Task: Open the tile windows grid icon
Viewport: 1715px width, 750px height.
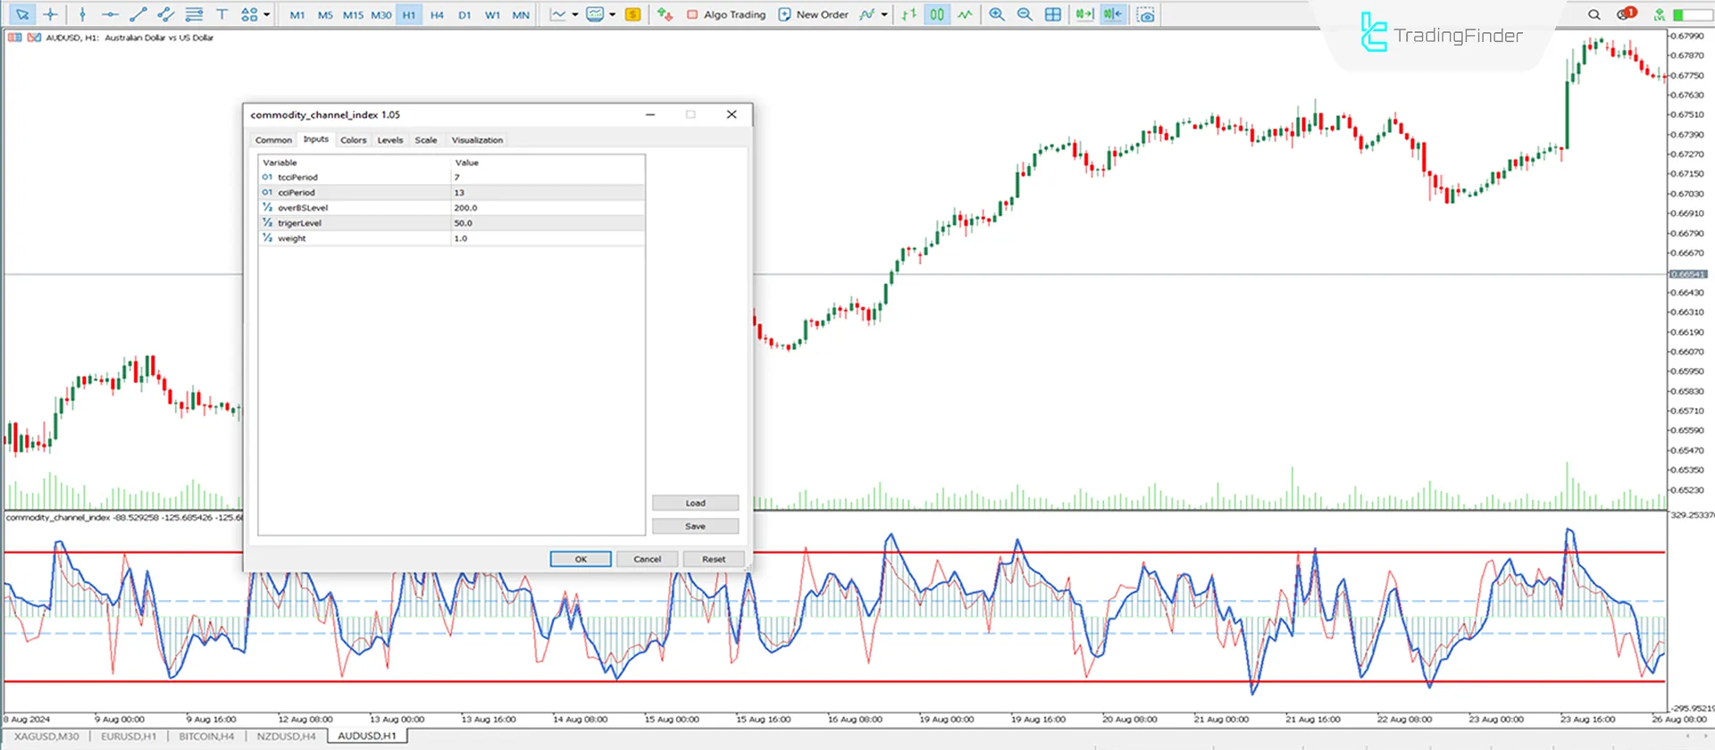Action: (x=1053, y=14)
